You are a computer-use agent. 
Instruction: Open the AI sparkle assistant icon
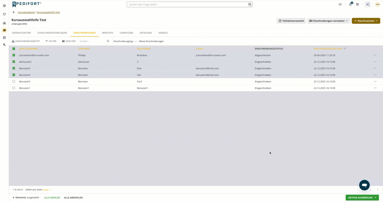tap(368, 4)
